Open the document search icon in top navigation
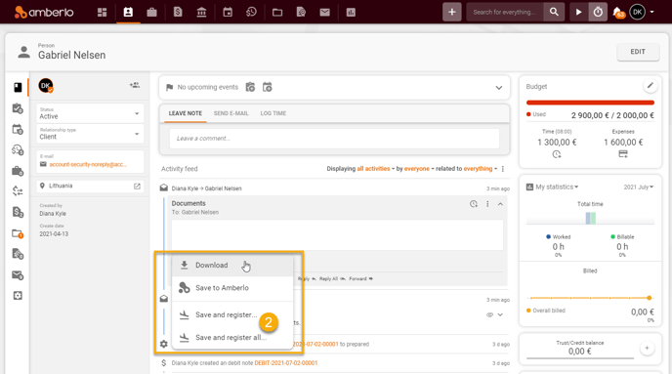This screenshot has height=374, width=672. [x=301, y=13]
